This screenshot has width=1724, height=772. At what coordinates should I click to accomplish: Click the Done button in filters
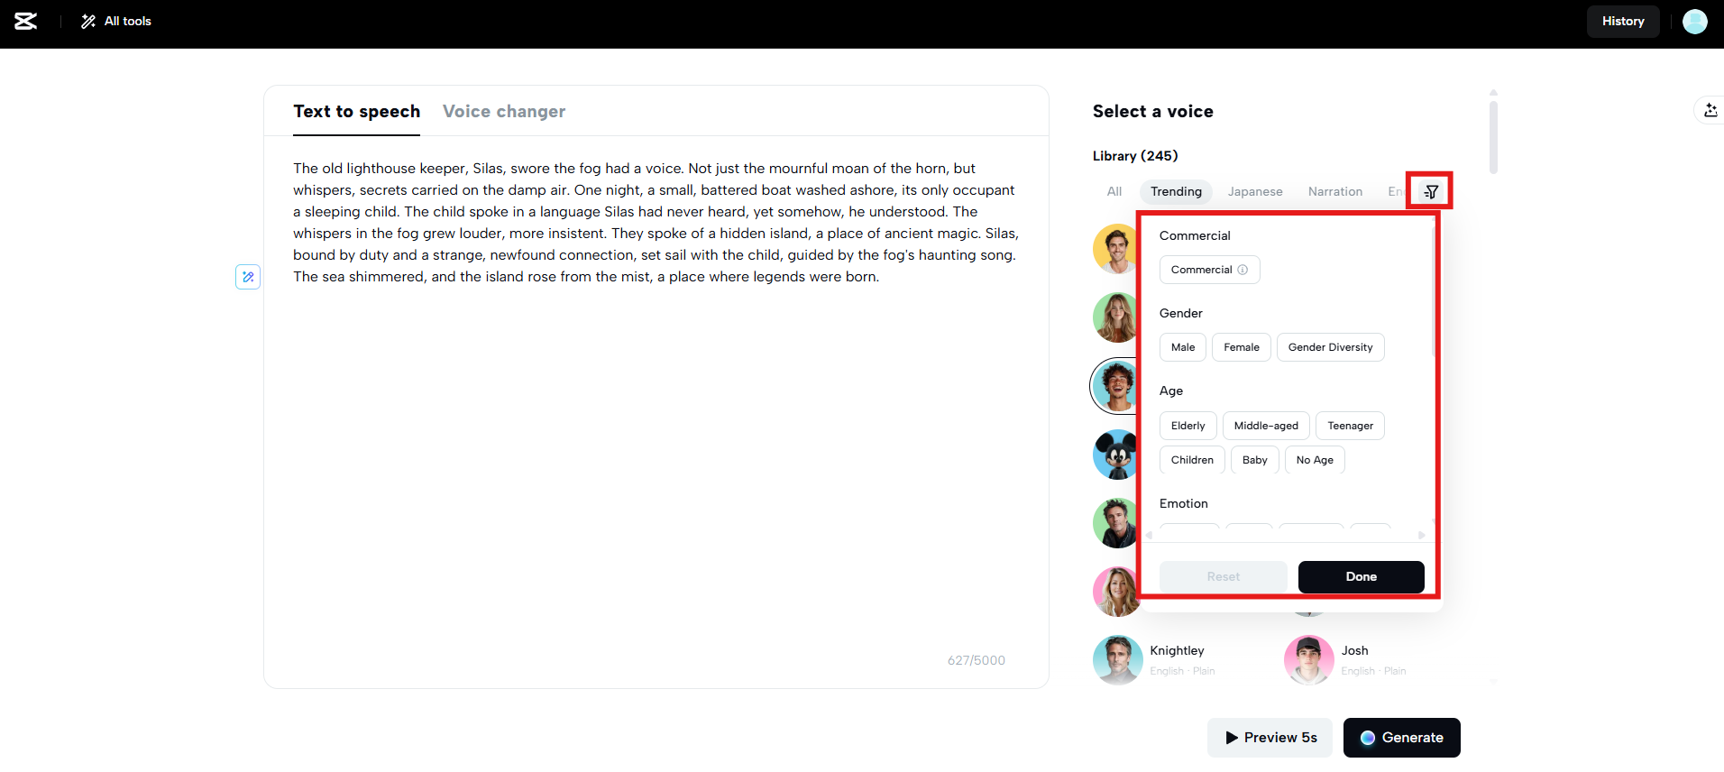click(x=1361, y=577)
